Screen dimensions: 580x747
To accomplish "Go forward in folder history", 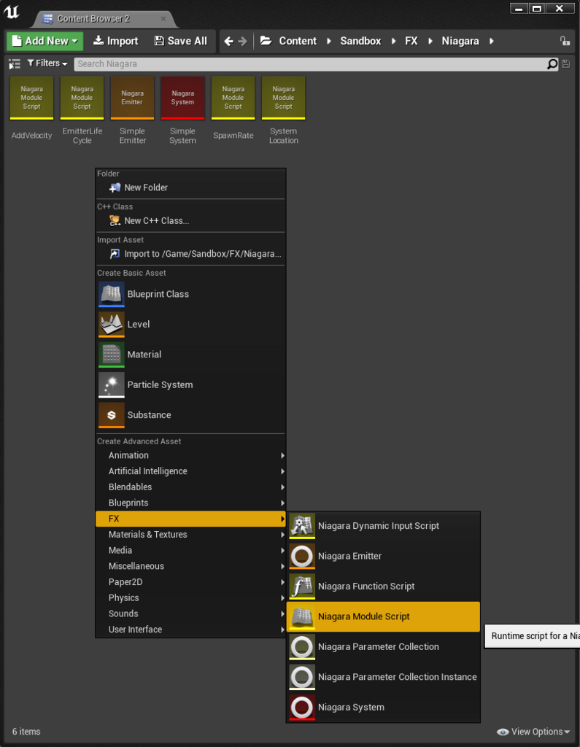I will 243,42.
